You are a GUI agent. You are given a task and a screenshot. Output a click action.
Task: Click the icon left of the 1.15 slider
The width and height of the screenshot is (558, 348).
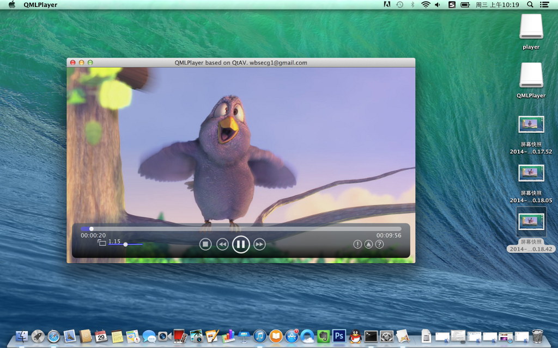[x=102, y=243]
